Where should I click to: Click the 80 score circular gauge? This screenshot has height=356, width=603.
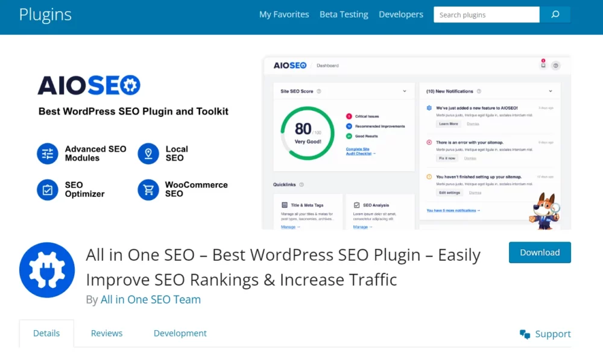click(x=308, y=133)
